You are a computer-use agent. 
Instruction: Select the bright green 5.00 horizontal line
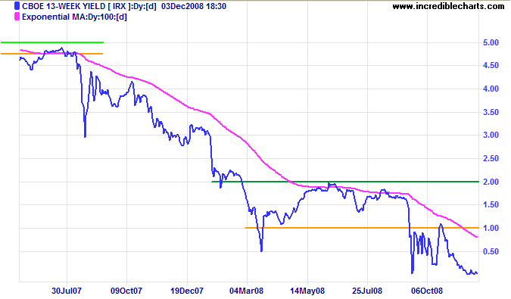(x=52, y=42)
